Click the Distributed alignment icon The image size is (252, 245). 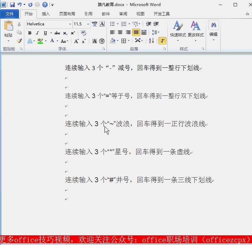coord(144,32)
